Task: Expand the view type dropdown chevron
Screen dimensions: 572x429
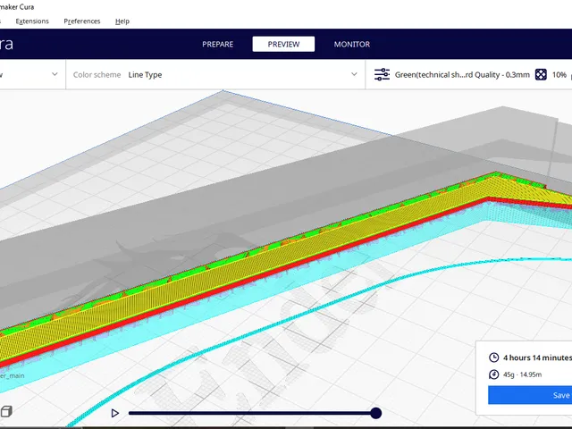Action: pyautogui.click(x=55, y=74)
